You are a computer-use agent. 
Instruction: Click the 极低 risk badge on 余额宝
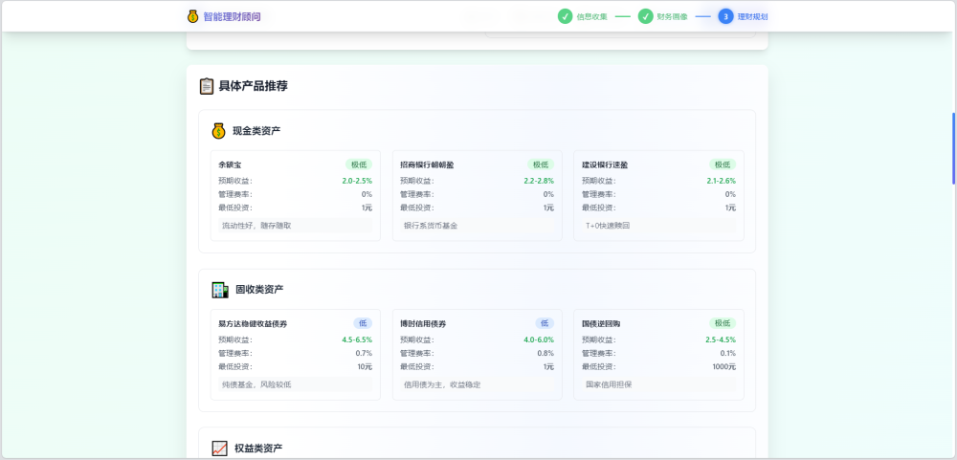(x=359, y=164)
